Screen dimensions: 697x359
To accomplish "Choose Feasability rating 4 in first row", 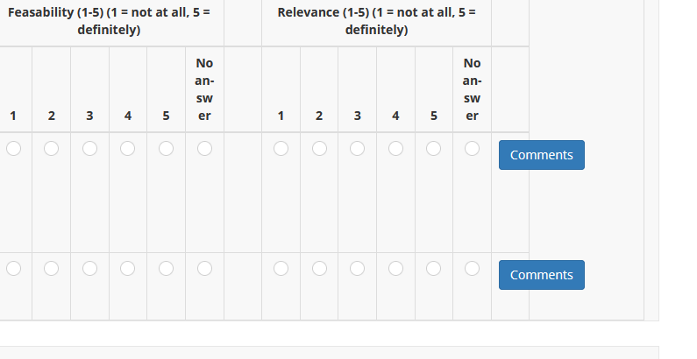I will (x=128, y=149).
